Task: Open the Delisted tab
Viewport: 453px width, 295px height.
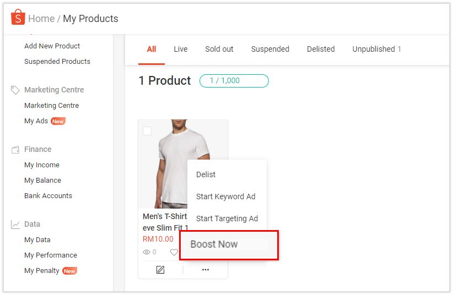Action: coord(321,49)
